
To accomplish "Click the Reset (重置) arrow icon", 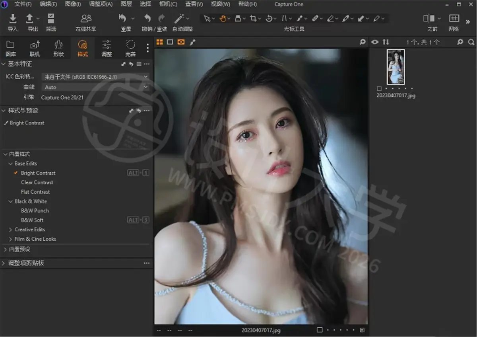I will point(122,18).
